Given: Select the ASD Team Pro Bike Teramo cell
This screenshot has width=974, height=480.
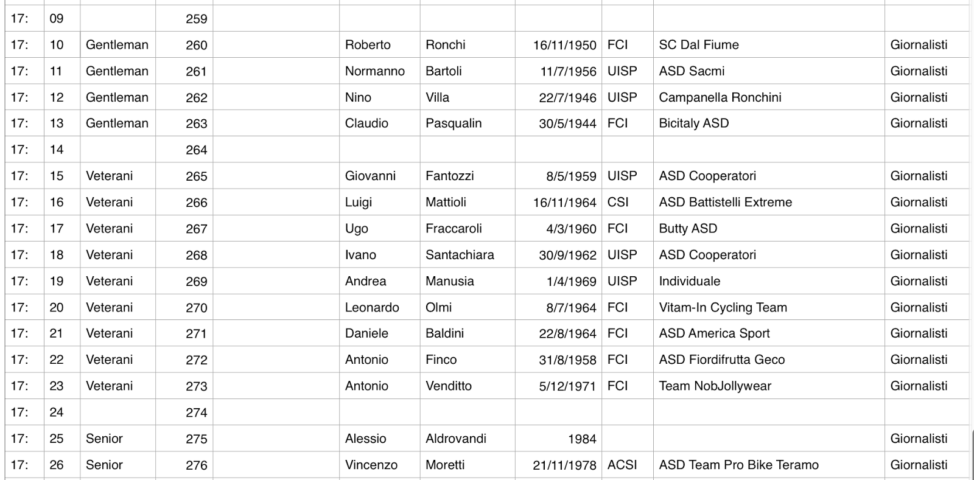Looking at the screenshot, I should coord(769,464).
